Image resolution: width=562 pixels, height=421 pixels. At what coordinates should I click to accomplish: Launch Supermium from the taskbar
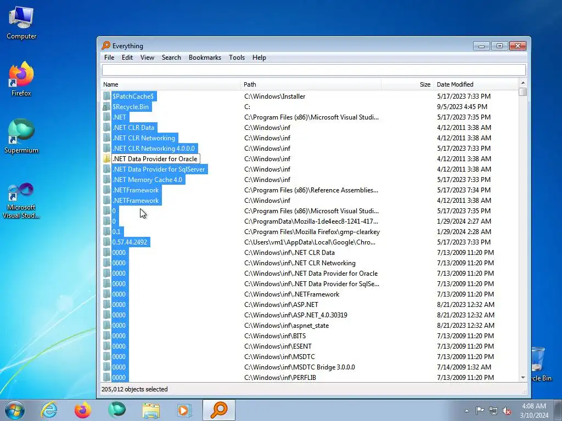coord(116,410)
